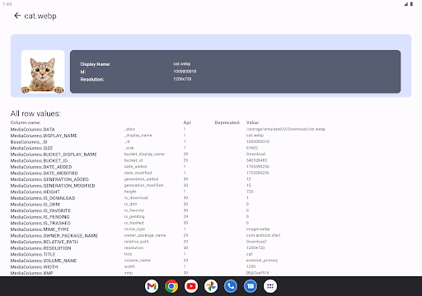The image size is (422, 296).
Task: Open the app drawer grid icon
Action: [x=270, y=286]
